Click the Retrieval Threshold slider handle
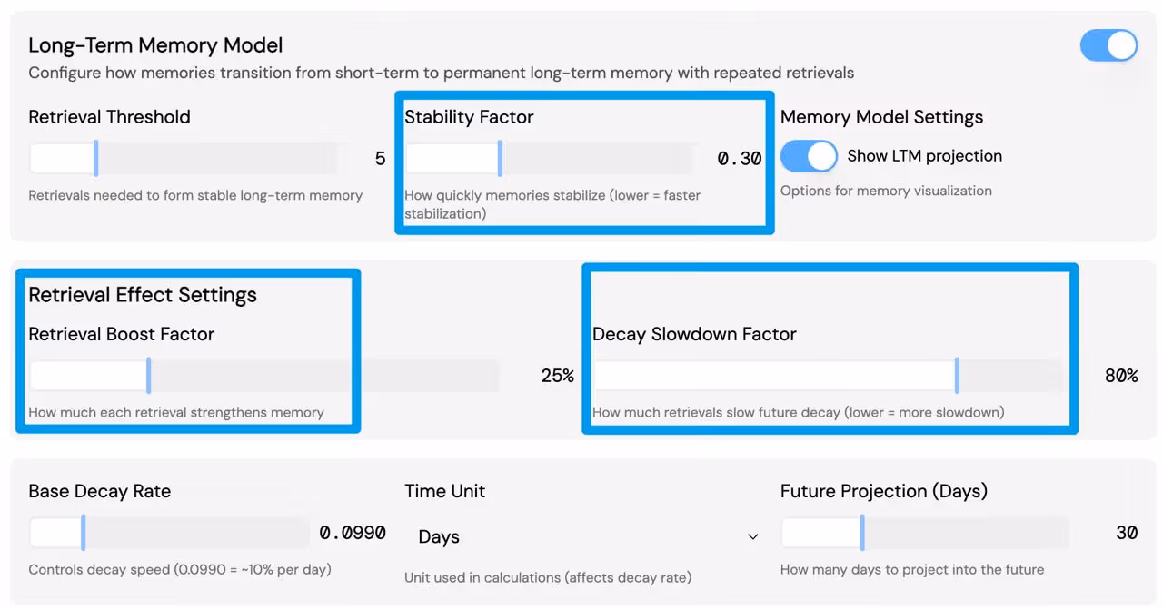This screenshot has height=609, width=1163. click(x=95, y=158)
